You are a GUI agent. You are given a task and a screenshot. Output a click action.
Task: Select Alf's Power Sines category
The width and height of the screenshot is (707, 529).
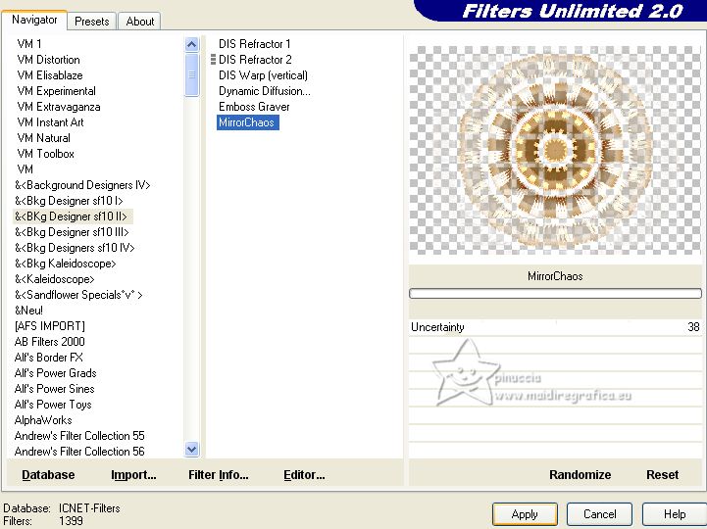(x=55, y=389)
